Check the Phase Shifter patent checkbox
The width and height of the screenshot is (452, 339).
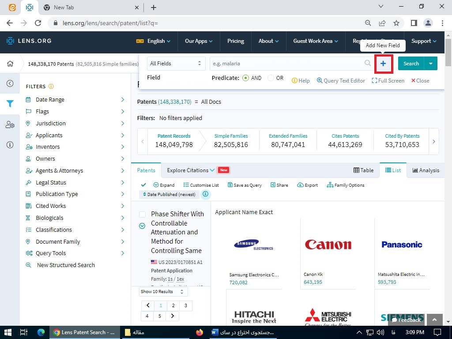142,215
